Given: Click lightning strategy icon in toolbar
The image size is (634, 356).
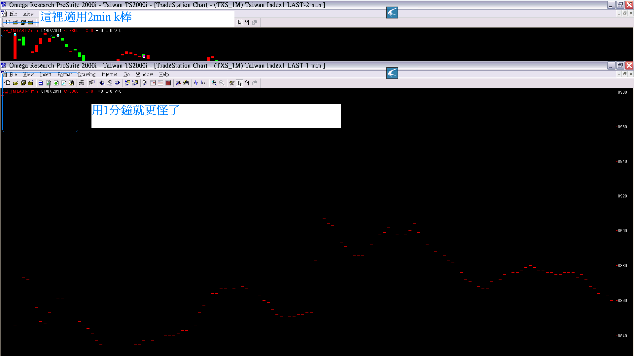Looking at the screenshot, I should [186, 83].
